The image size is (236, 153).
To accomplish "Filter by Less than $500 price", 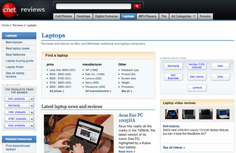I will point(63,70).
